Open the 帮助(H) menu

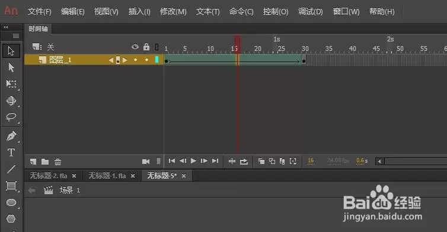(382, 12)
